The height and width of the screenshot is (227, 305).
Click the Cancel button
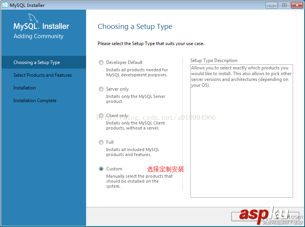coord(283,216)
